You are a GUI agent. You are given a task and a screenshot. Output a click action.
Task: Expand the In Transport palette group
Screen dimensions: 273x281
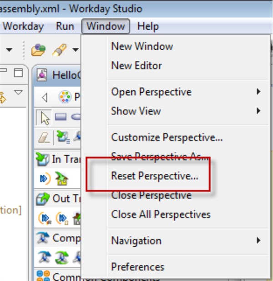pos(58,159)
